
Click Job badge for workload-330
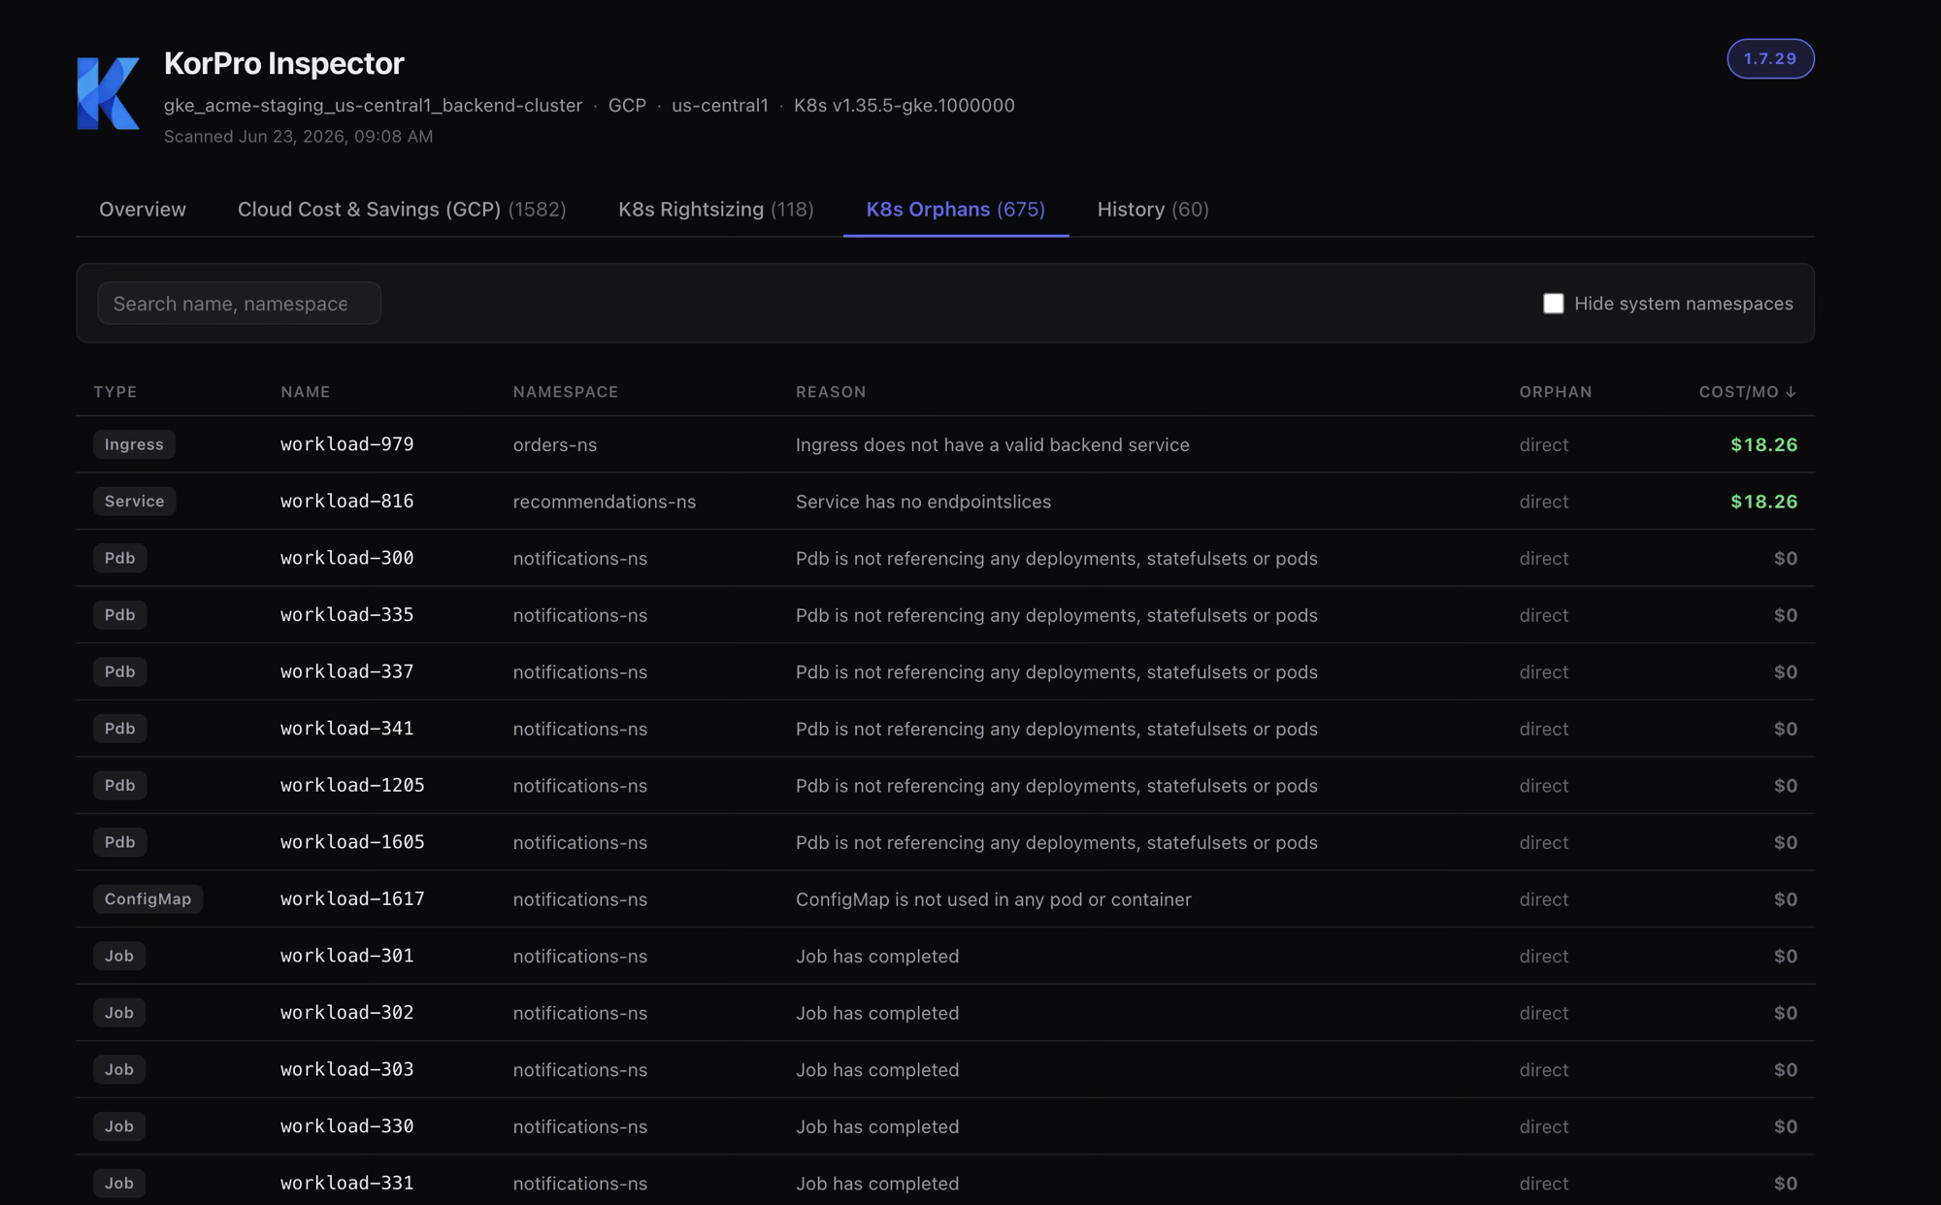(119, 1125)
